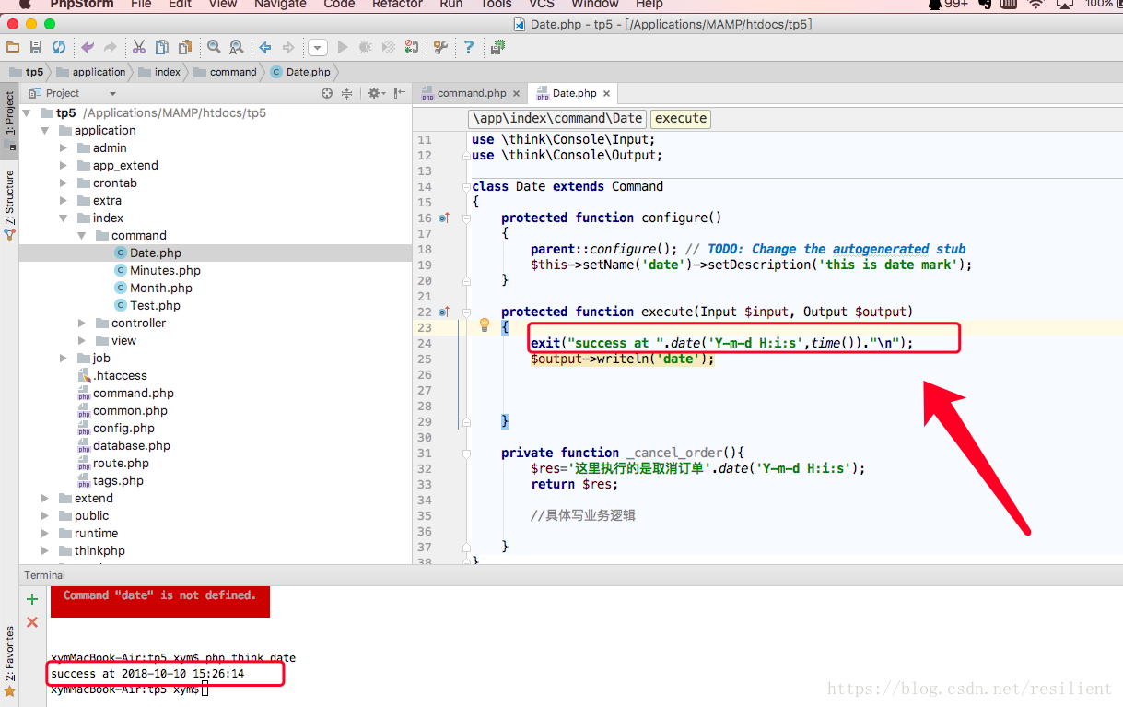This screenshot has height=707, width=1123.
Task: Fold the execute() function at line 22
Action: [x=466, y=312]
